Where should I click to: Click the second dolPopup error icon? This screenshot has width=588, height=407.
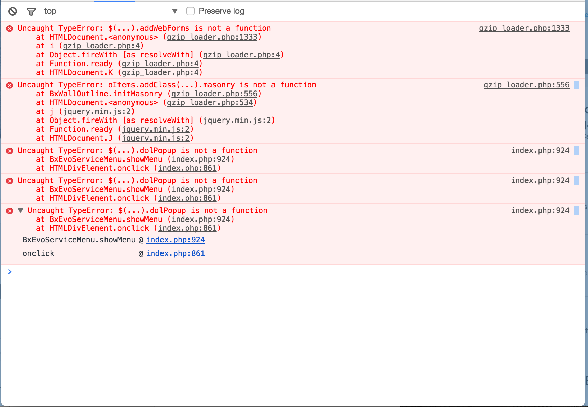10,181
